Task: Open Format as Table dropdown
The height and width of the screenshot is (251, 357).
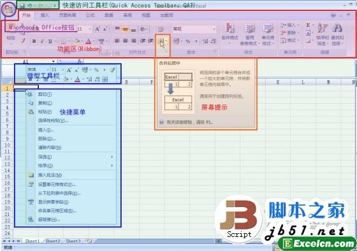Action: point(249,34)
